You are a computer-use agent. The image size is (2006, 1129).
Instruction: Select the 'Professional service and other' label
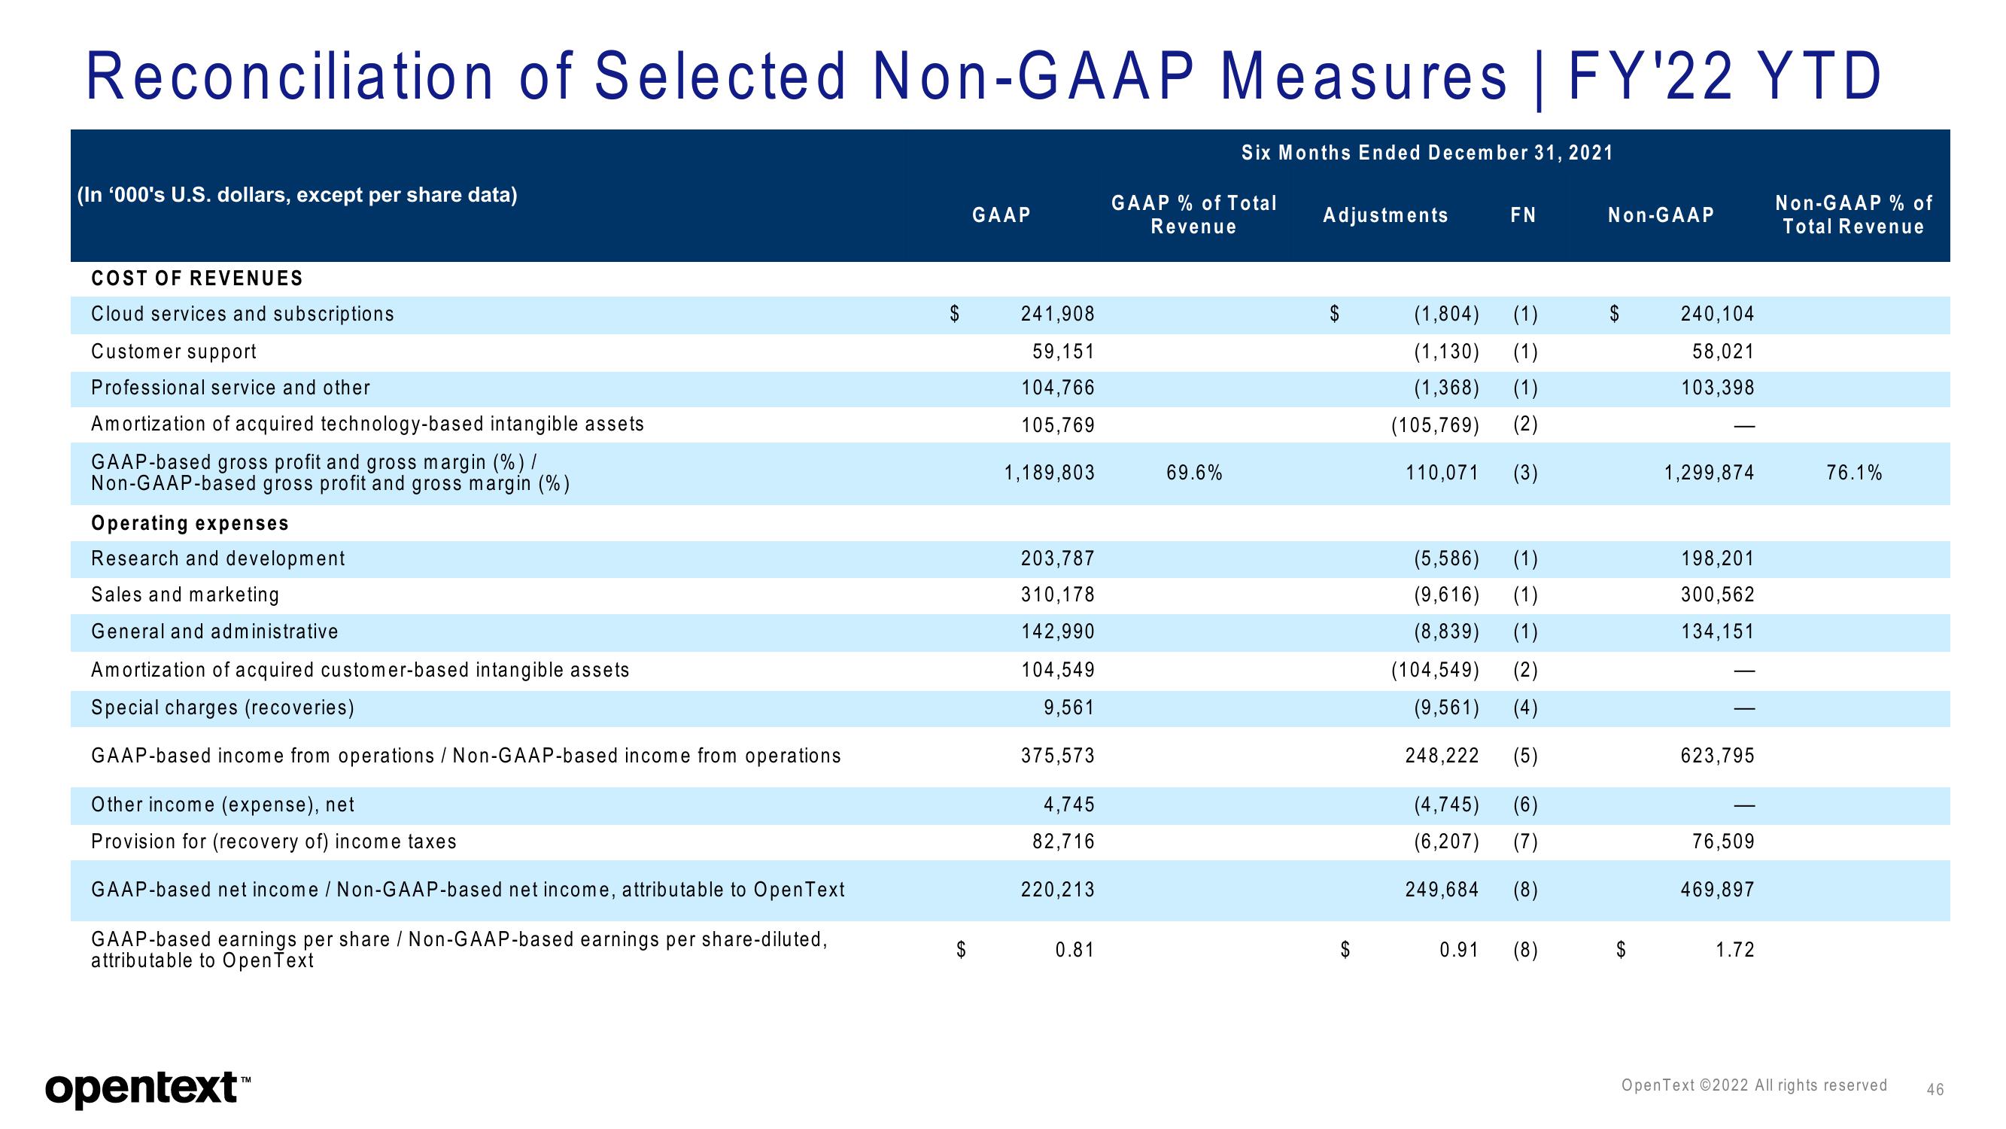[230, 387]
